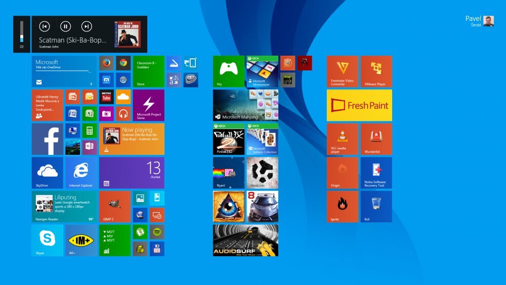The width and height of the screenshot is (506, 285).
Task: Open the Scatman John album cover thumbnail
Action: [128, 34]
